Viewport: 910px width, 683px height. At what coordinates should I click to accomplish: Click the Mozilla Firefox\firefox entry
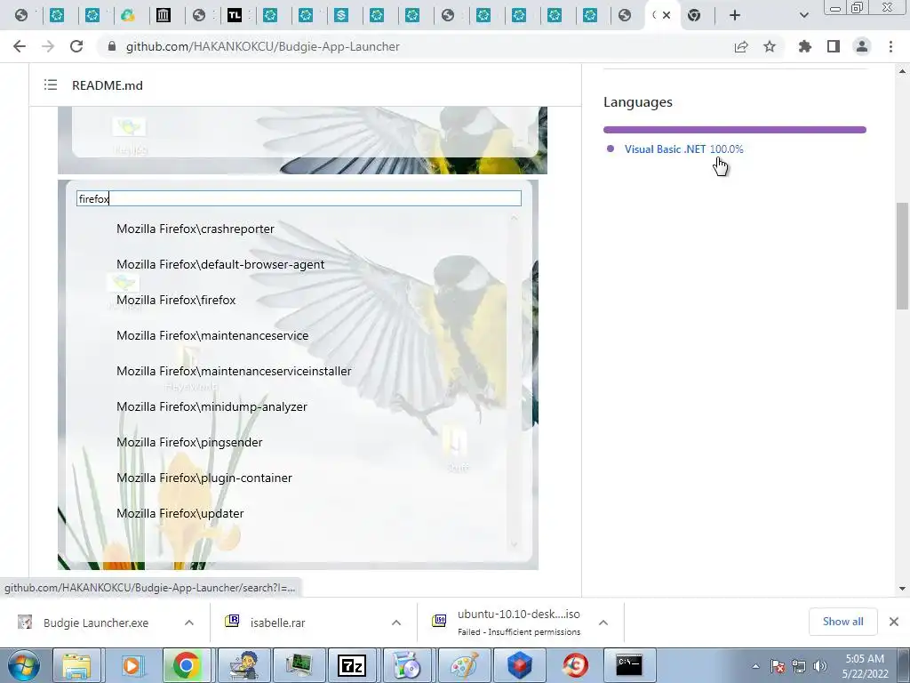coord(176,300)
